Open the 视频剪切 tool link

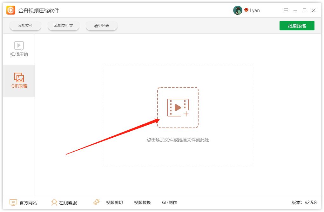(114, 203)
